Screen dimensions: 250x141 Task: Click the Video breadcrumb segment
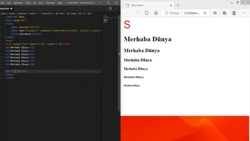[32, 14]
